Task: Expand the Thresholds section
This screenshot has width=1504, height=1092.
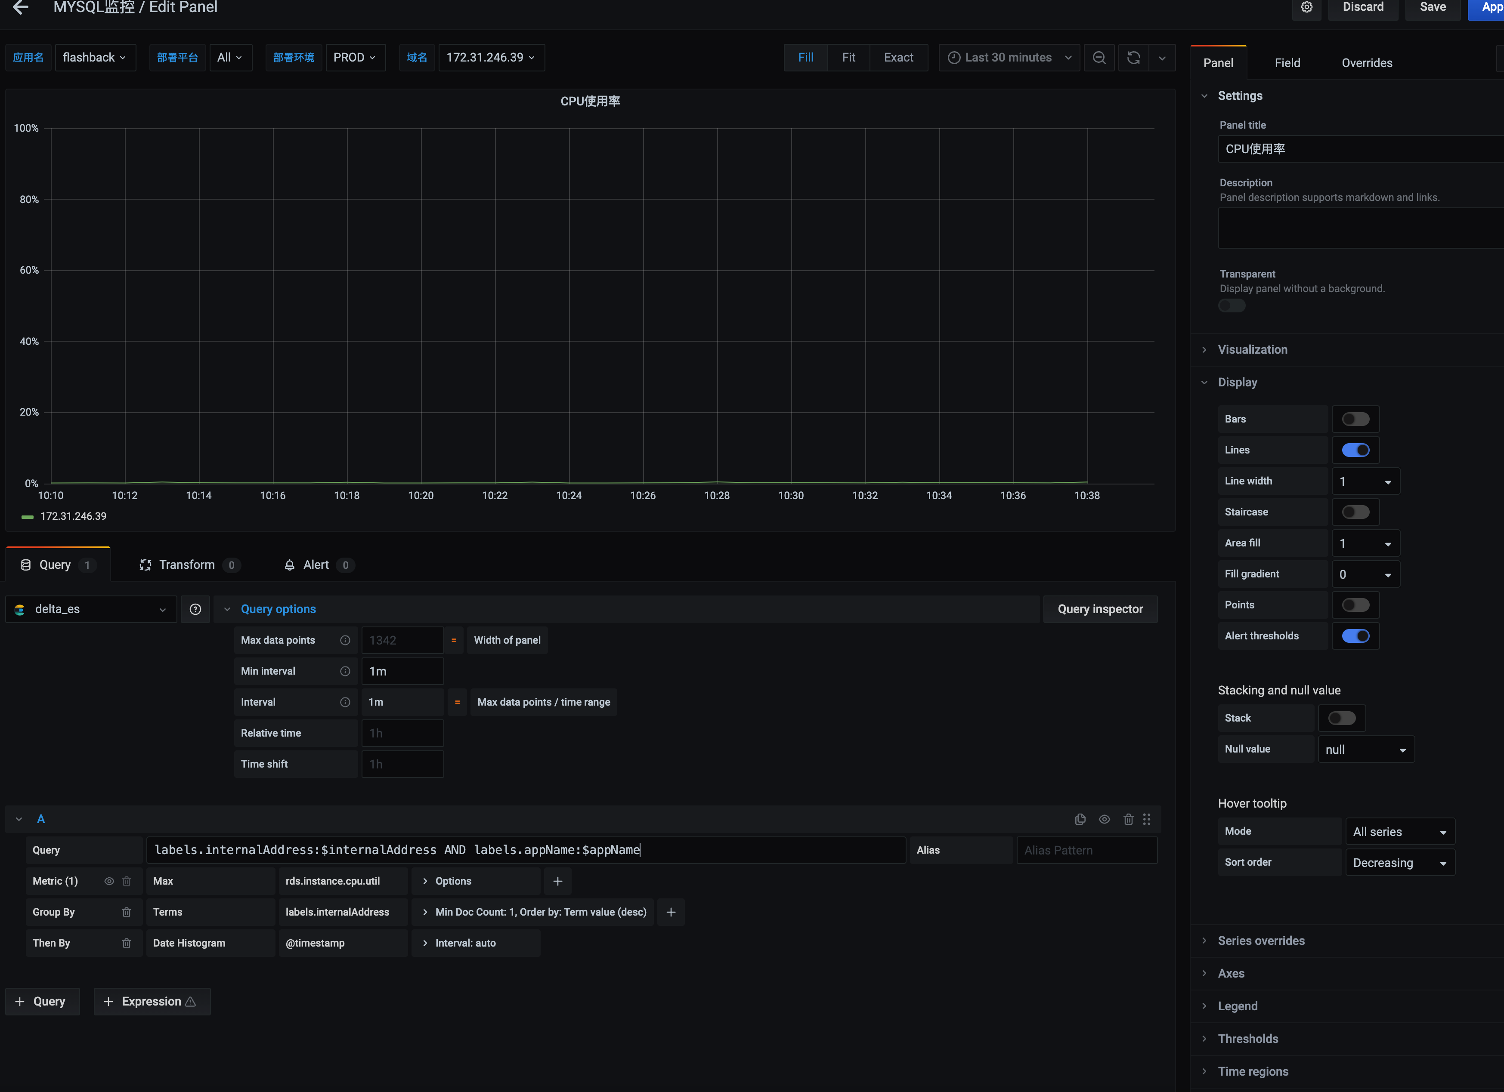Action: [x=1247, y=1038]
